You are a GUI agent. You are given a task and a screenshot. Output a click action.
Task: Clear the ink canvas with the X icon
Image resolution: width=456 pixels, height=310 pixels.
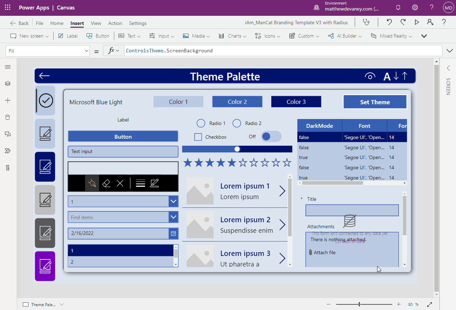(120, 183)
